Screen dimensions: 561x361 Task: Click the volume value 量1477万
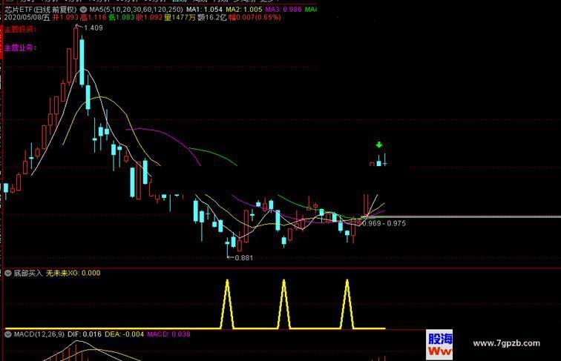pyautogui.click(x=180, y=18)
